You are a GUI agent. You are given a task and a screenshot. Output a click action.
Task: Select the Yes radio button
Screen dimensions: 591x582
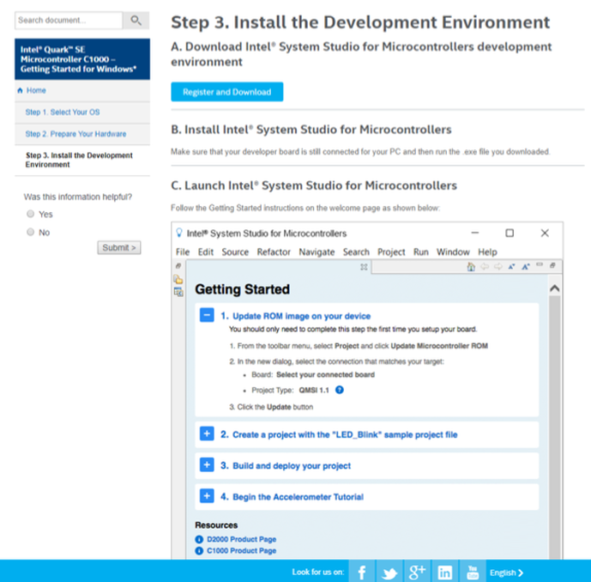click(31, 214)
